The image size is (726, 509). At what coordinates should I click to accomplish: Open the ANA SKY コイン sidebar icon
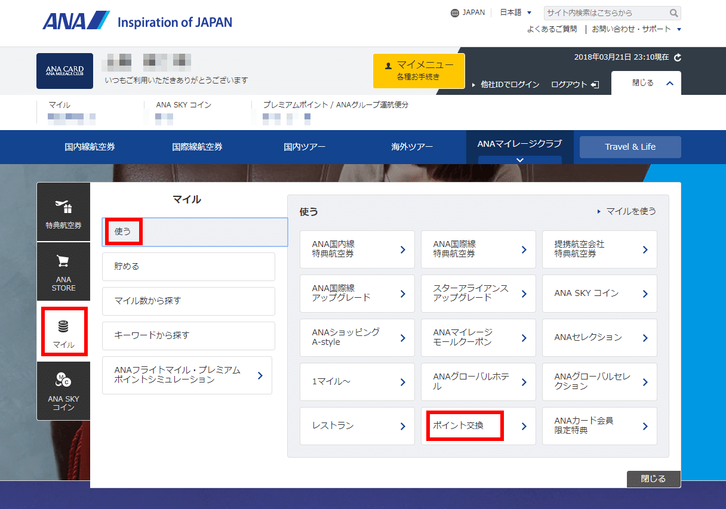63,391
